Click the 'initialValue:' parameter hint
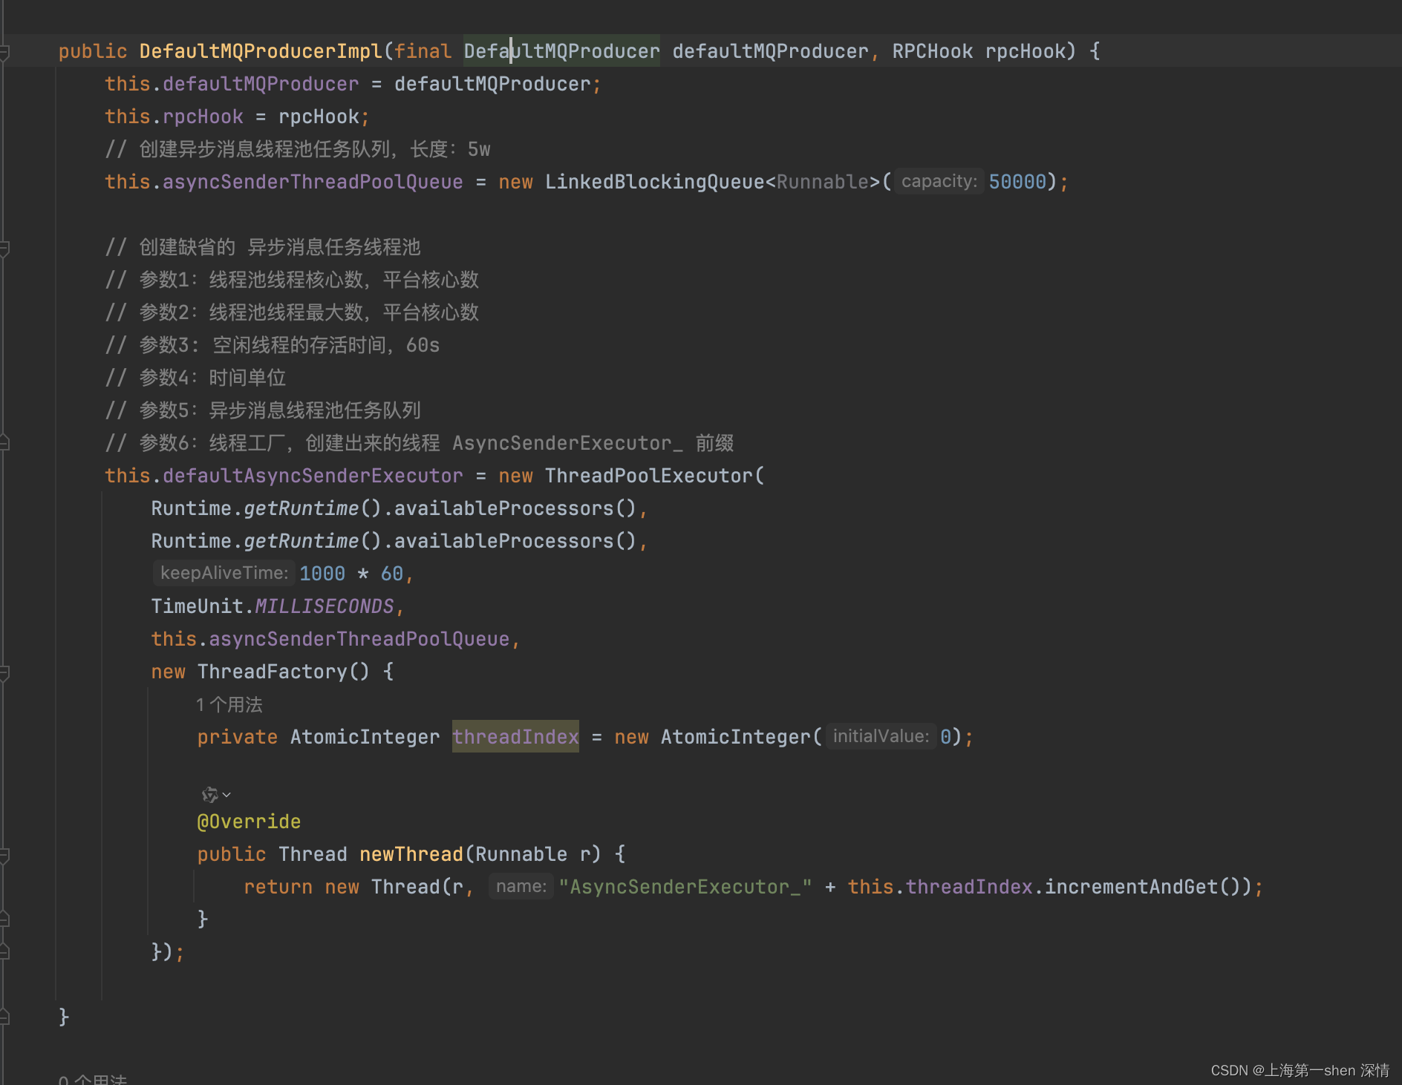Viewport: 1402px width, 1085px height. pos(881,736)
